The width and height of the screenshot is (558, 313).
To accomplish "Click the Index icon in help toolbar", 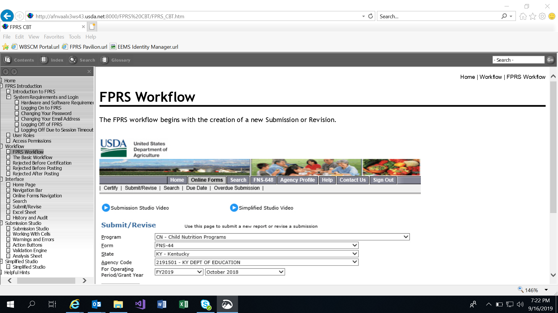I will (44, 60).
